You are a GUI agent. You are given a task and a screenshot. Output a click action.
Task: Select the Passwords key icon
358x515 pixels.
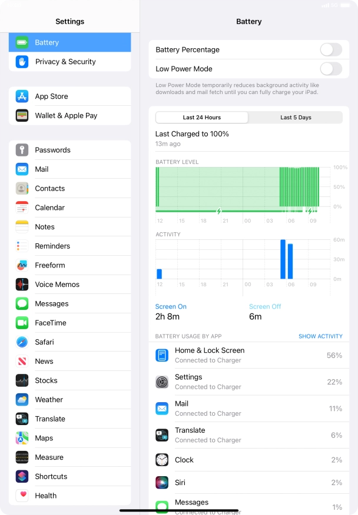[x=22, y=150]
